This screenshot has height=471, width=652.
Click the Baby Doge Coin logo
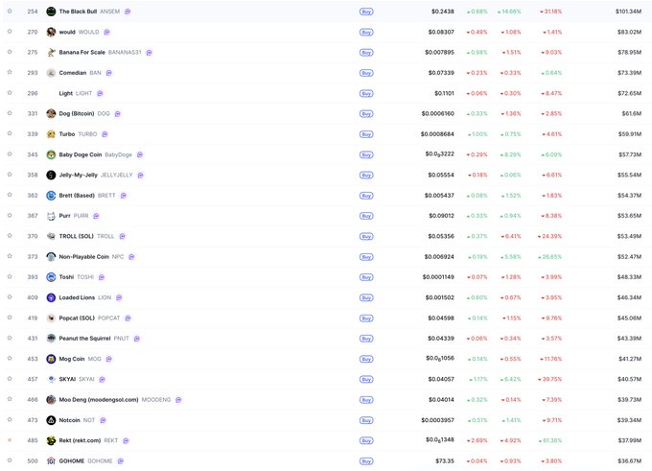51,154
